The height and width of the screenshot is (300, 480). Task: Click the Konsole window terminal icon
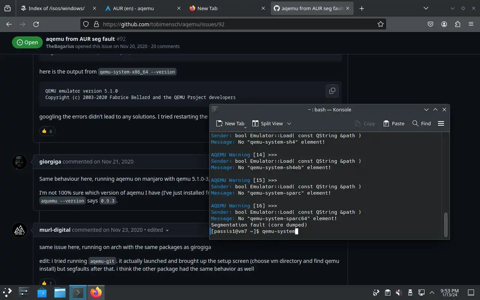tap(215, 109)
